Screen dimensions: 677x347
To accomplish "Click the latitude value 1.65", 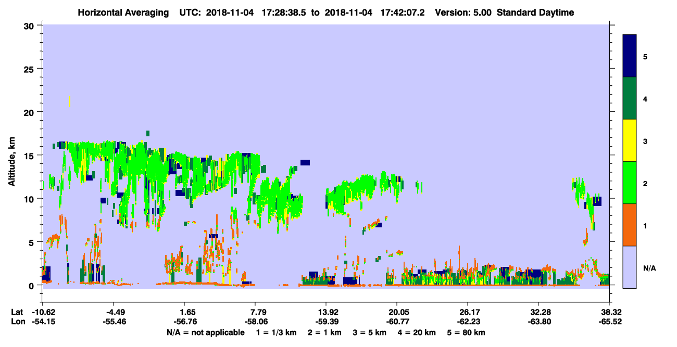I will (187, 312).
